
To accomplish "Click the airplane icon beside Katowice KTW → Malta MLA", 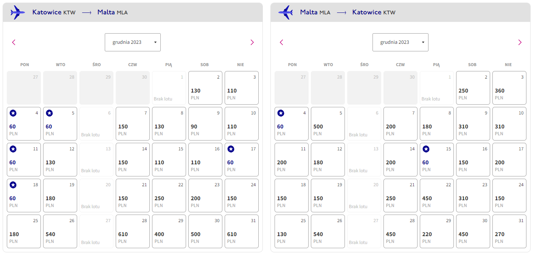I will tap(17, 12).
